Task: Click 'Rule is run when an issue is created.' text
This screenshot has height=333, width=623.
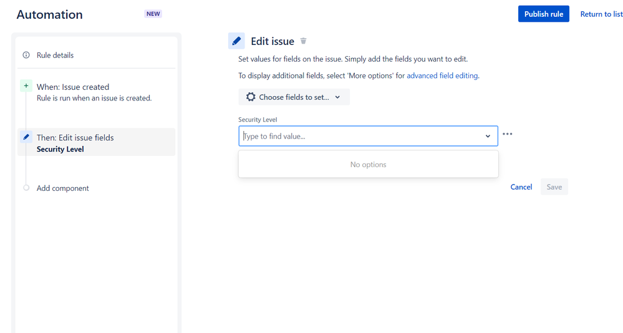Action: pyautogui.click(x=94, y=98)
